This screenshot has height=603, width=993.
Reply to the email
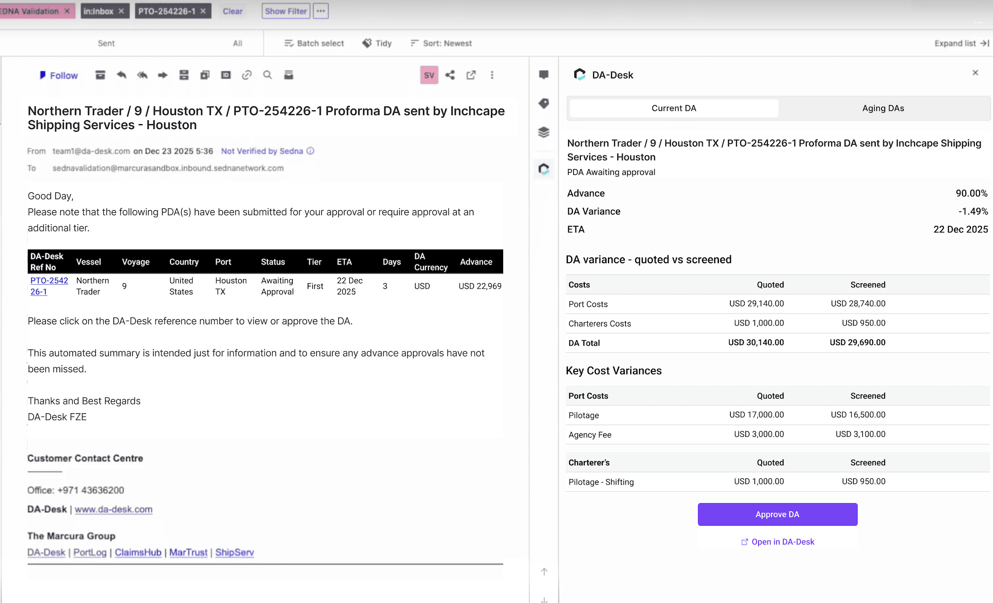121,75
